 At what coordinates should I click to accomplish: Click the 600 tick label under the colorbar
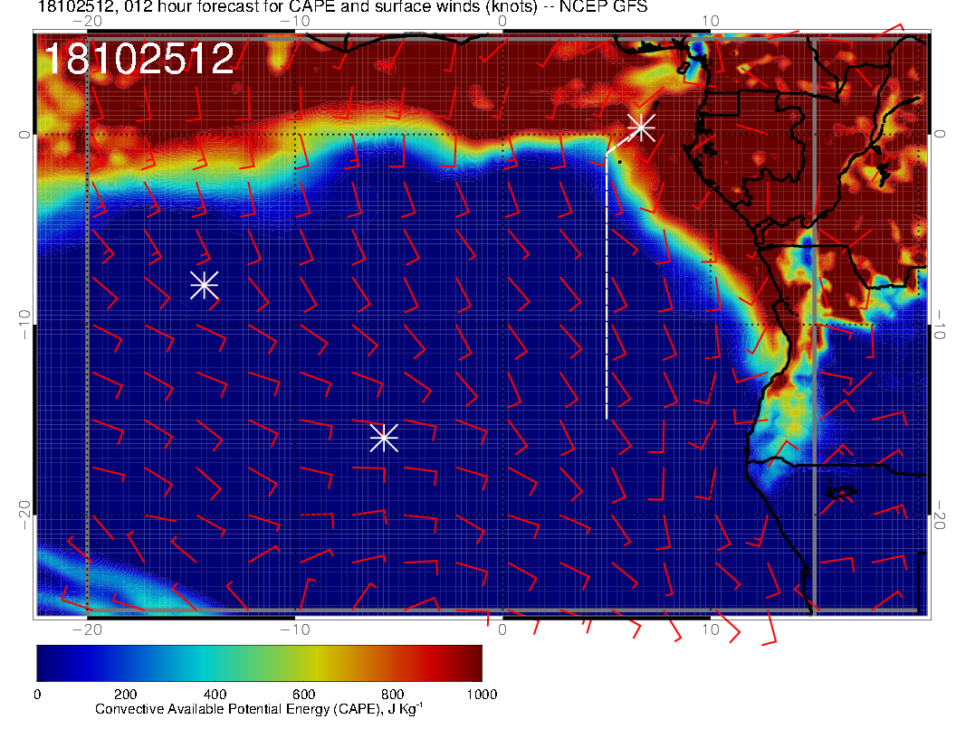tap(303, 694)
